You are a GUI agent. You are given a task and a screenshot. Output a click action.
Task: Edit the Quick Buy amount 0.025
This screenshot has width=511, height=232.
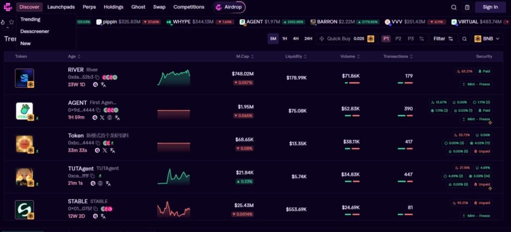(x=359, y=39)
